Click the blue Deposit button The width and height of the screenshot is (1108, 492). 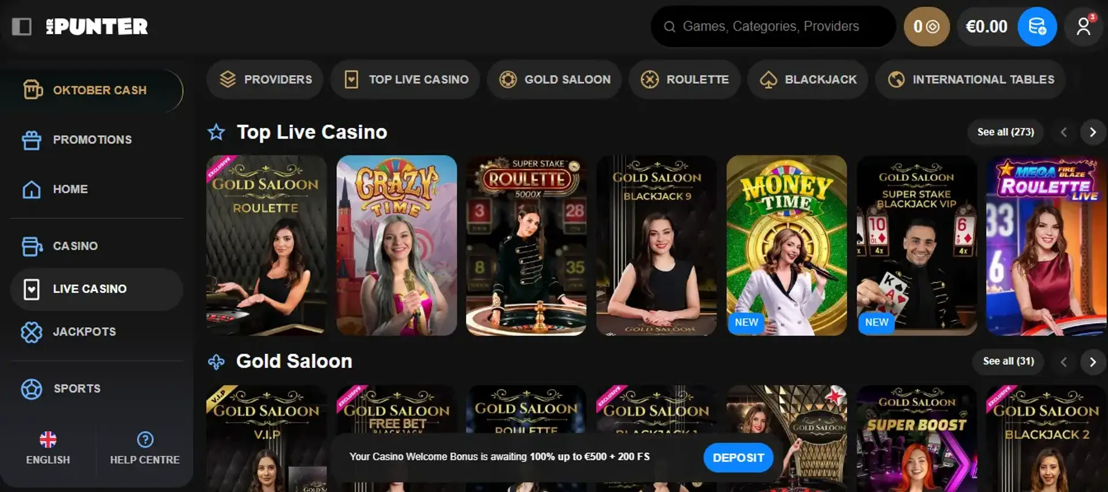[738, 458]
